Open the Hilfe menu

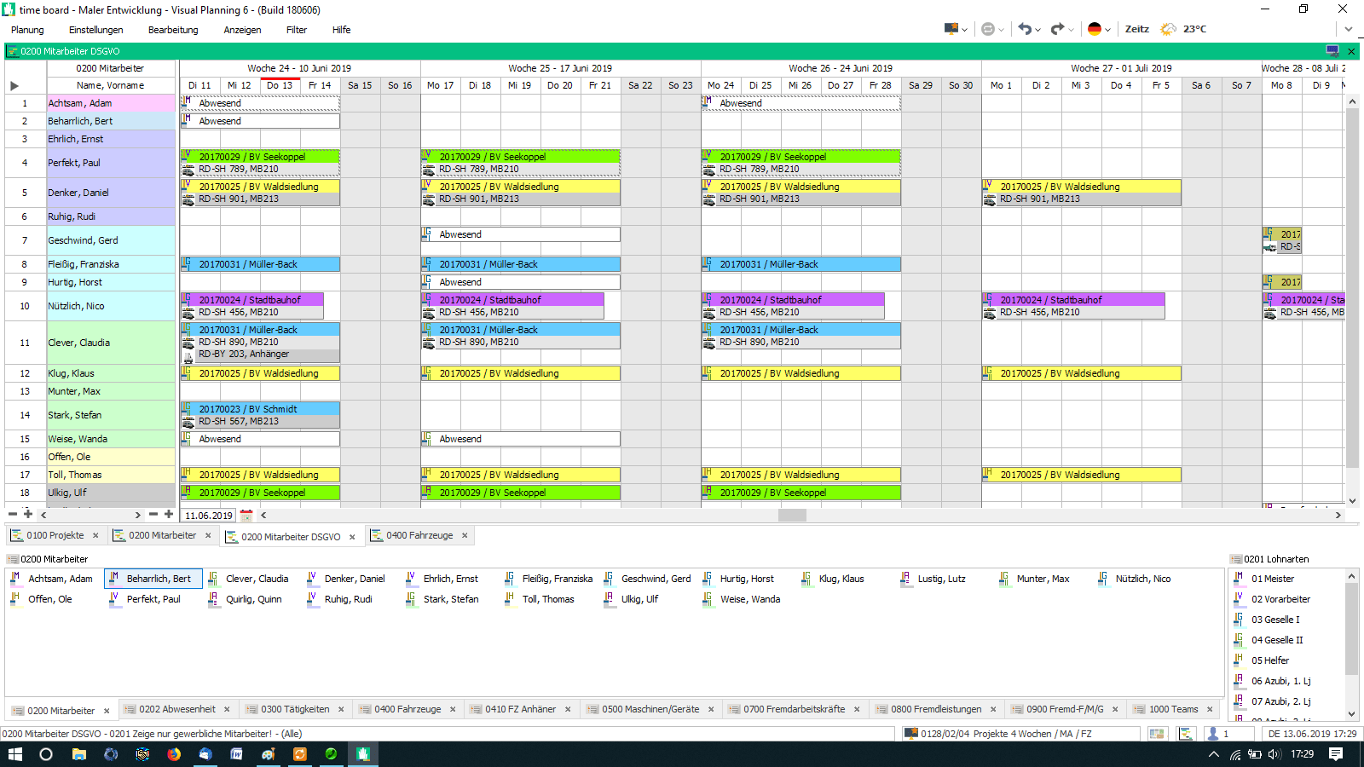click(342, 30)
